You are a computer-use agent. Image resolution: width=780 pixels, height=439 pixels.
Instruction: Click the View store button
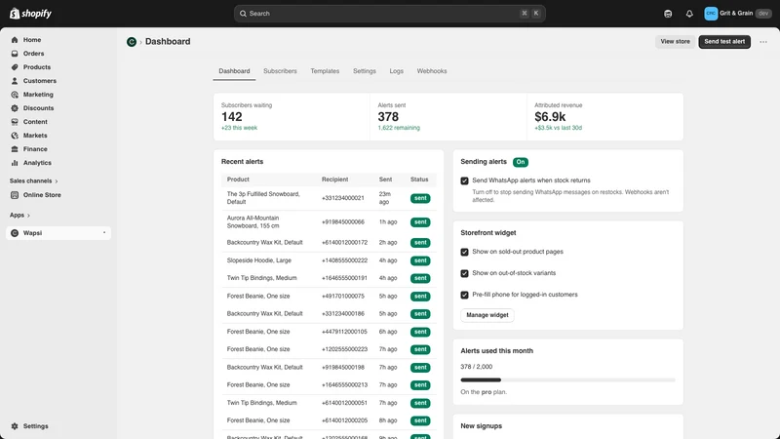click(675, 42)
